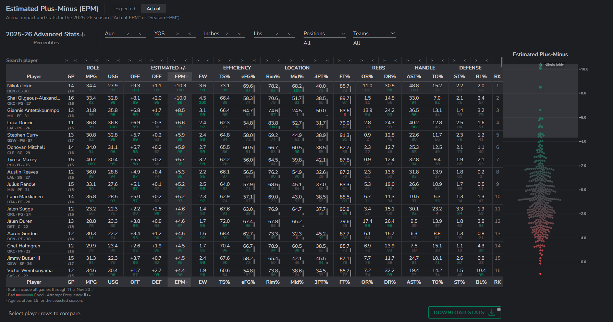Sort by EPM column in top header
This screenshot has width=613, height=322.
(x=180, y=76)
